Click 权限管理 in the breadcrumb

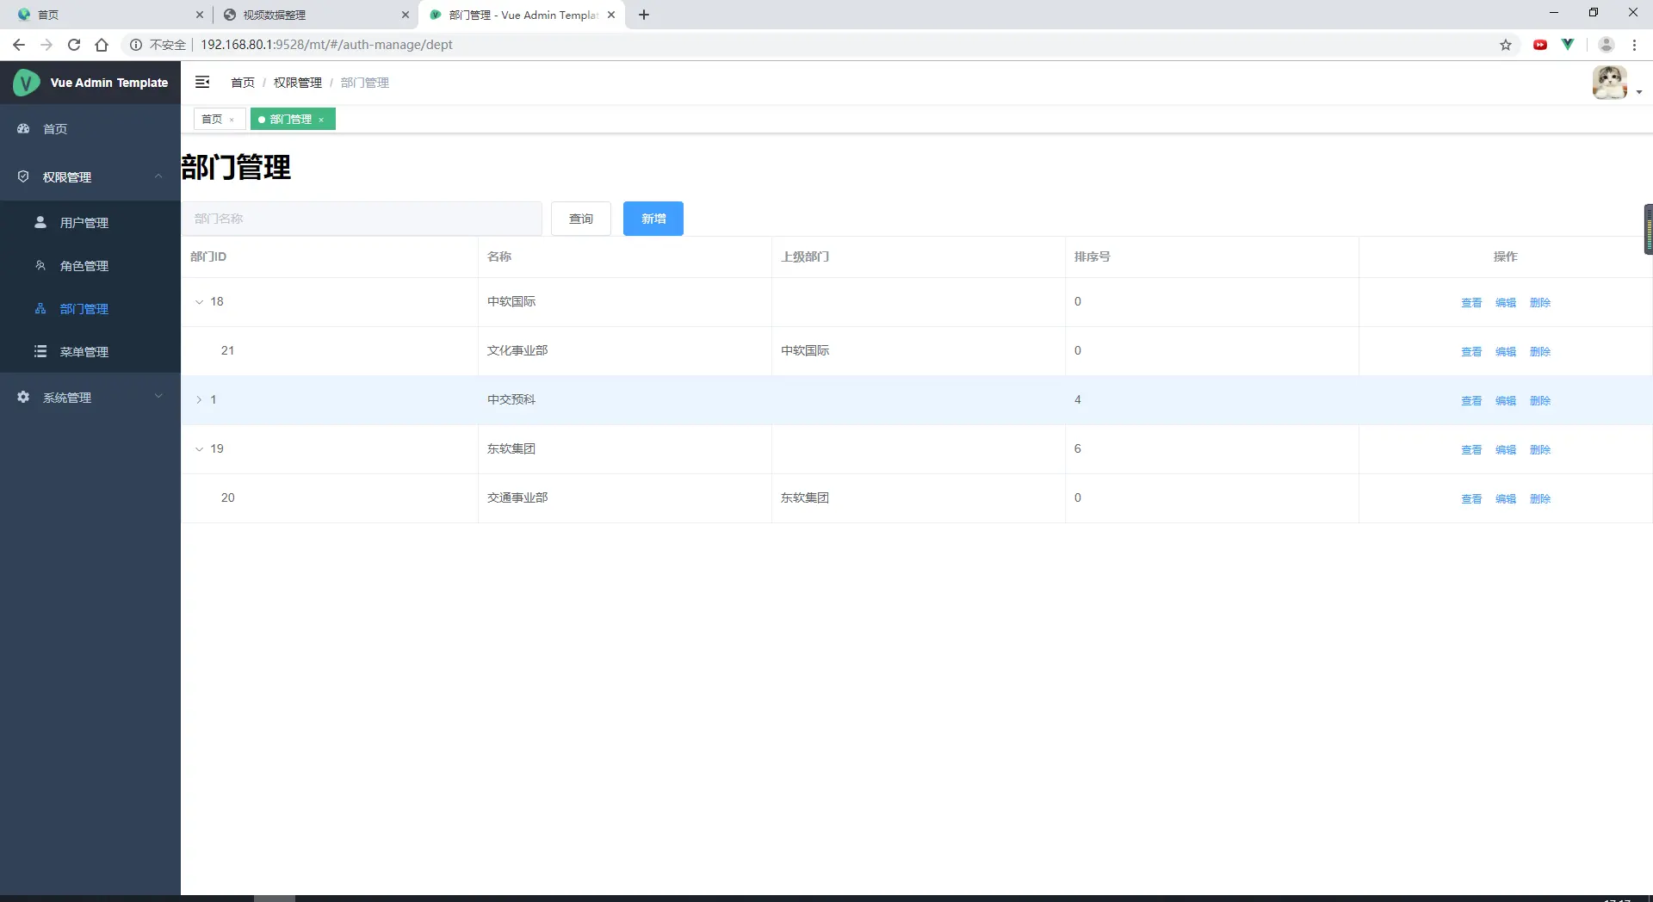(x=298, y=83)
